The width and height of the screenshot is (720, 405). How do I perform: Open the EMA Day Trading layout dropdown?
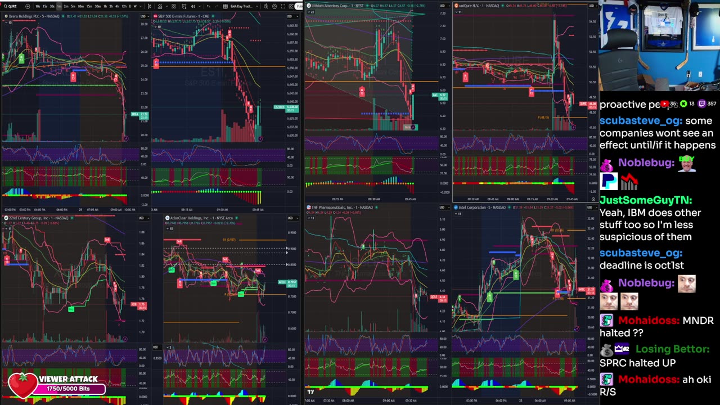click(245, 6)
